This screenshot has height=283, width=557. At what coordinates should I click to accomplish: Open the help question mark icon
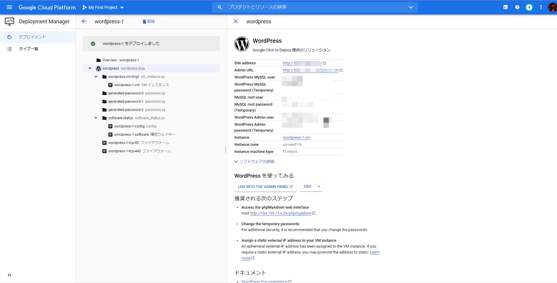[517, 7]
